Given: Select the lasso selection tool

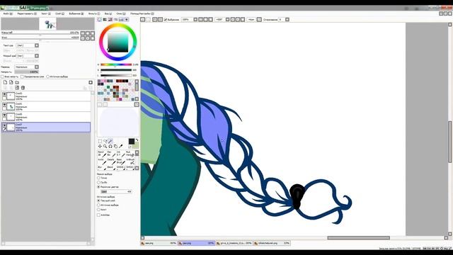Looking at the screenshot, I should pos(105,141).
